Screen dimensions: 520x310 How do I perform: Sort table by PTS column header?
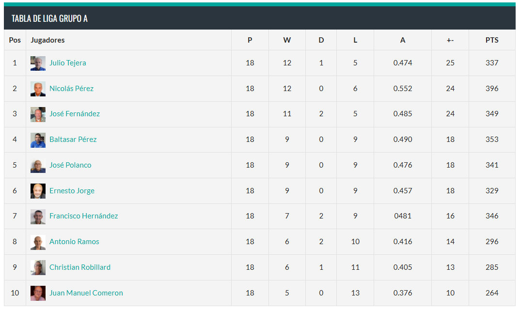(x=491, y=40)
